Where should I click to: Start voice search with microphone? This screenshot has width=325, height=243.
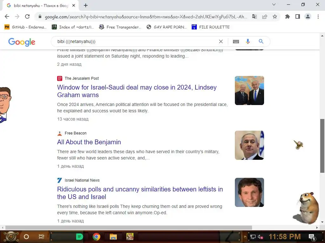coord(248,41)
